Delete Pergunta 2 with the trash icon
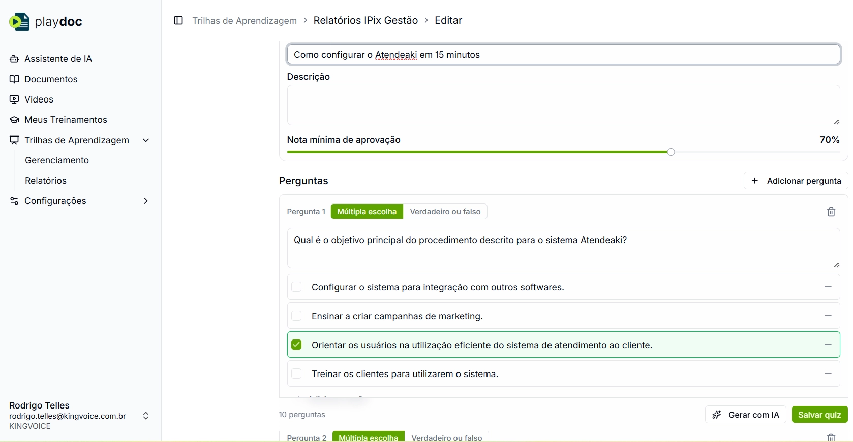The width and height of the screenshot is (853, 442). pyautogui.click(x=831, y=437)
